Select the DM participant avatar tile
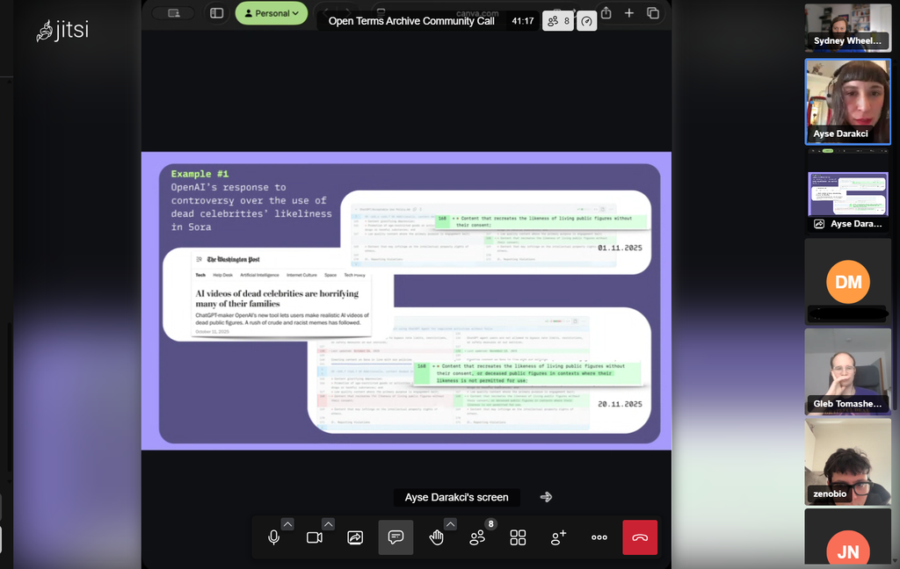900x569 pixels. (848, 281)
